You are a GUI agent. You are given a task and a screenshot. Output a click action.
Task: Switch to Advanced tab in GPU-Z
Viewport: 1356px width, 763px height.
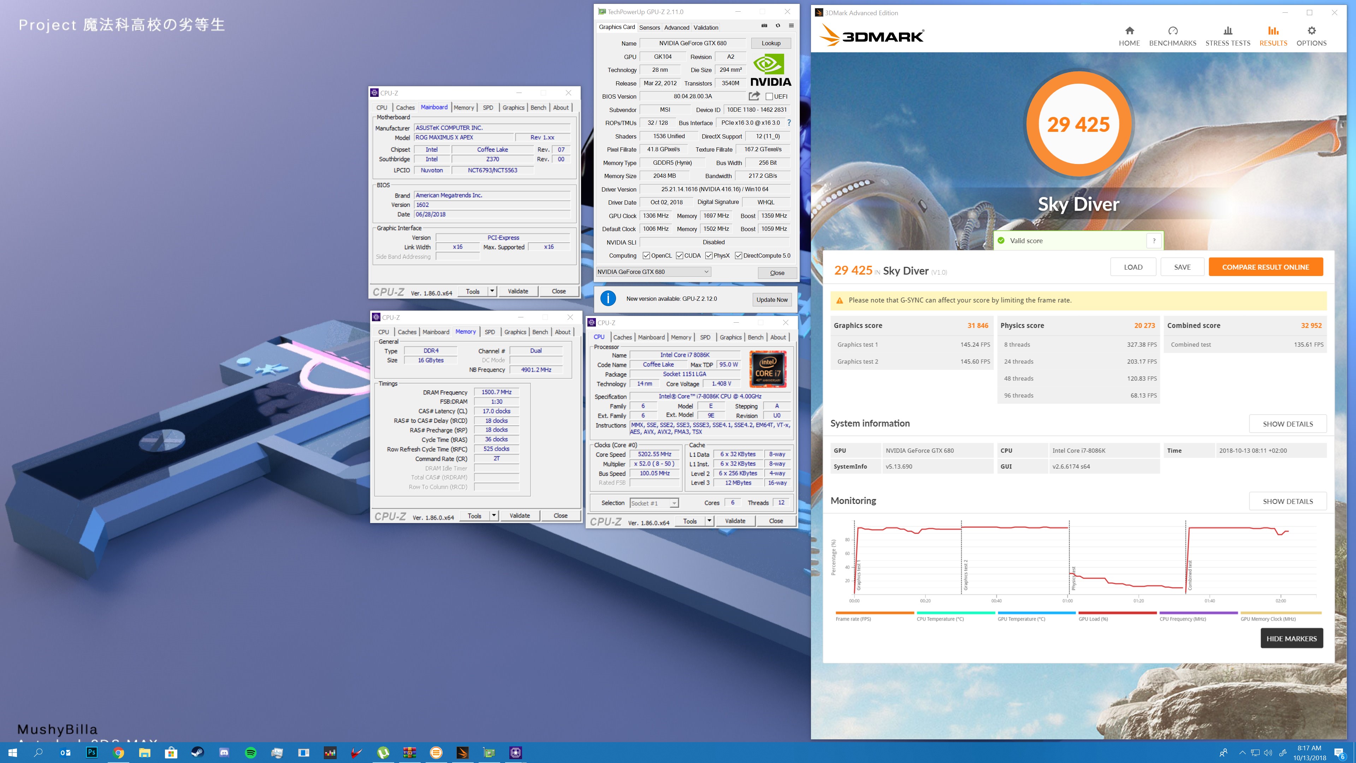[x=676, y=27]
